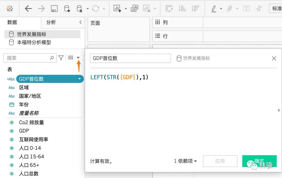Add a new data source
Image resolution: width=282 pixels, height=178 pixels.
pos(67,8)
